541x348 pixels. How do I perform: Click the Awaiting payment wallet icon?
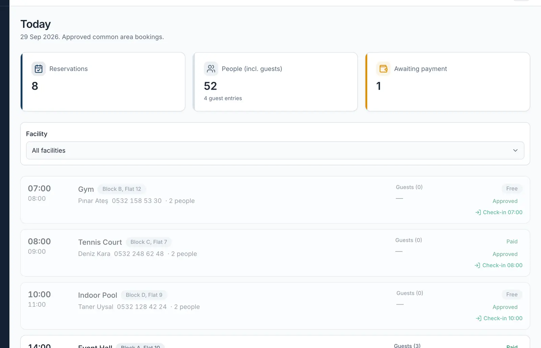(x=383, y=69)
